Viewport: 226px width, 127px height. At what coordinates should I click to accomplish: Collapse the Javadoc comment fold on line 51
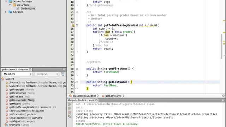point(77,12)
